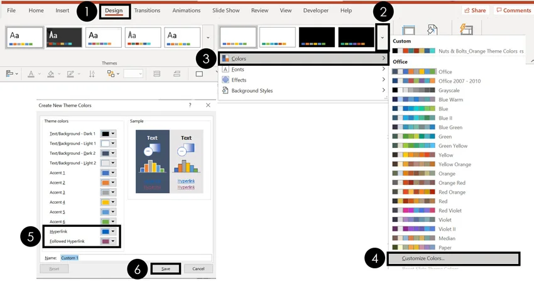Choose the Blue Warm color theme
534x284 pixels.
point(456,100)
